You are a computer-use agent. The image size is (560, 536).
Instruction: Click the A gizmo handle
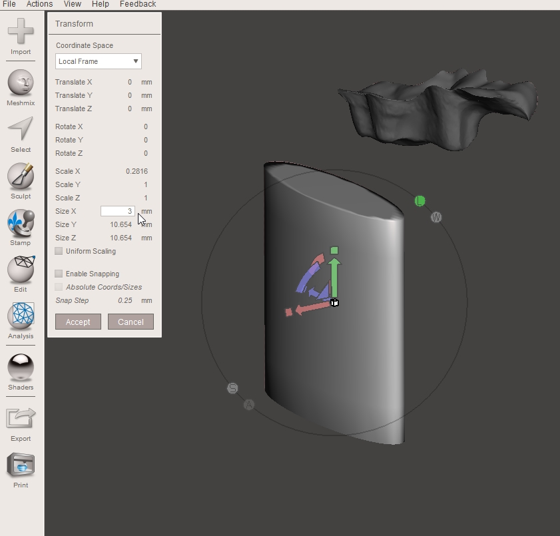pyautogui.click(x=249, y=405)
